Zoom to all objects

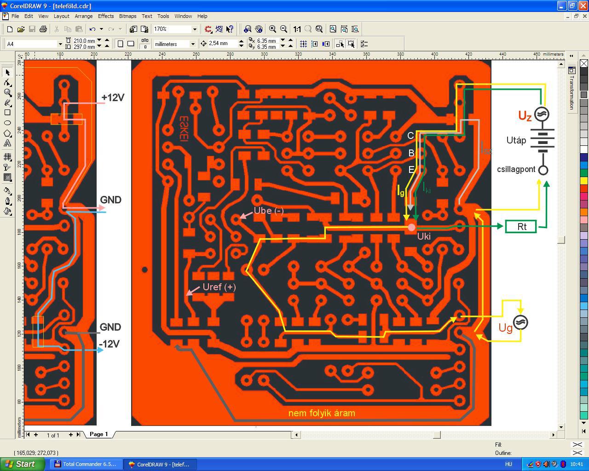pos(319,29)
